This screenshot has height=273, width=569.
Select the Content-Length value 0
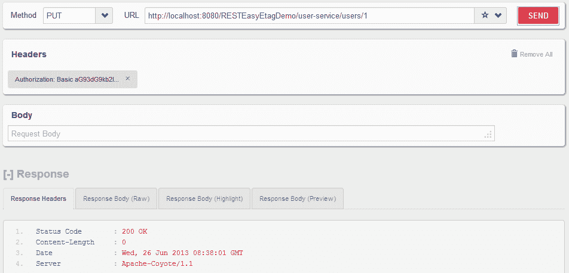[x=124, y=242]
